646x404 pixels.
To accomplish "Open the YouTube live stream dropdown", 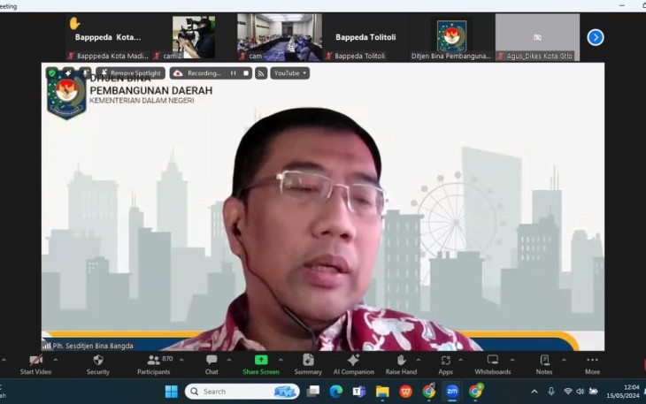I will click(x=290, y=73).
